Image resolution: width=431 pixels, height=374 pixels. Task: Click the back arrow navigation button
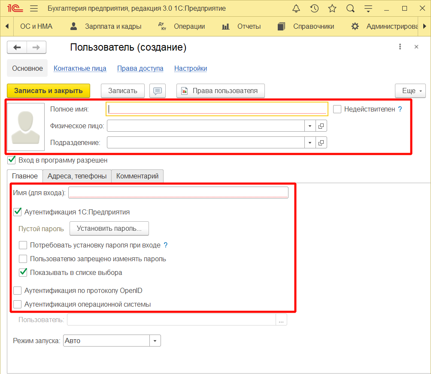pyautogui.click(x=17, y=47)
